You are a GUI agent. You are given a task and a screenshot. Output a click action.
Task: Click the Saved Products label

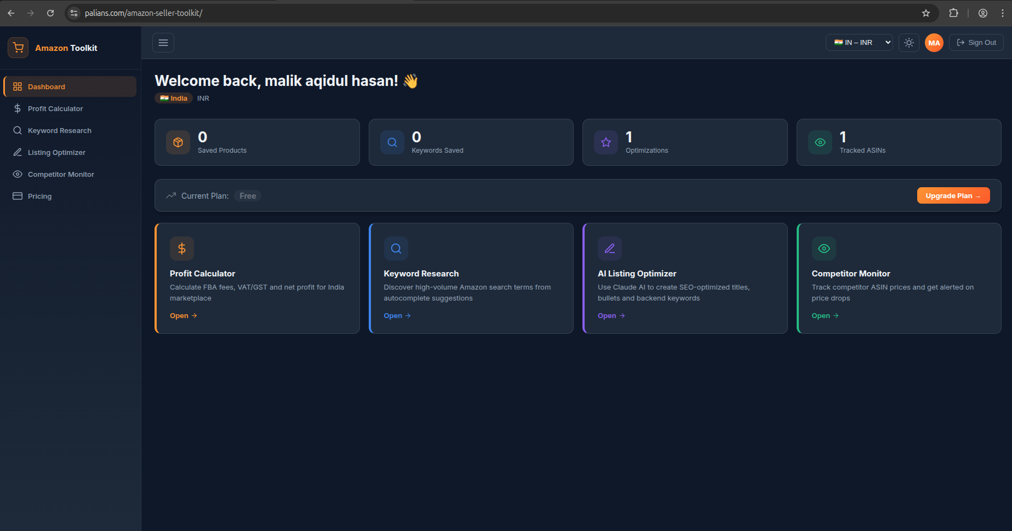(x=222, y=151)
